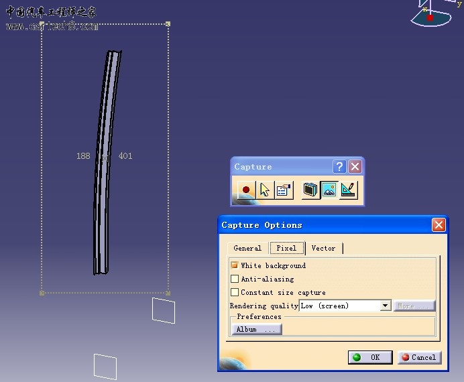
Task: Switch to the Vector tab
Action: [x=323, y=248]
